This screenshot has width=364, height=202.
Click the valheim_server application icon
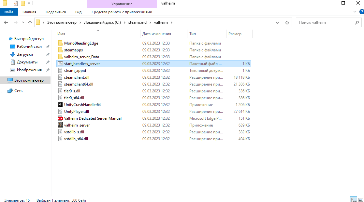(60, 125)
